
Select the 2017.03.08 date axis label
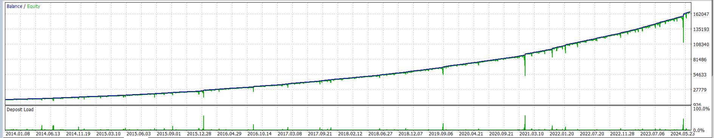[290, 134]
